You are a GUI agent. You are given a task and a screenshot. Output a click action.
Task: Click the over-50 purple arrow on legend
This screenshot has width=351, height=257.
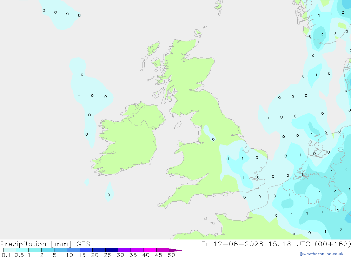click(175, 250)
